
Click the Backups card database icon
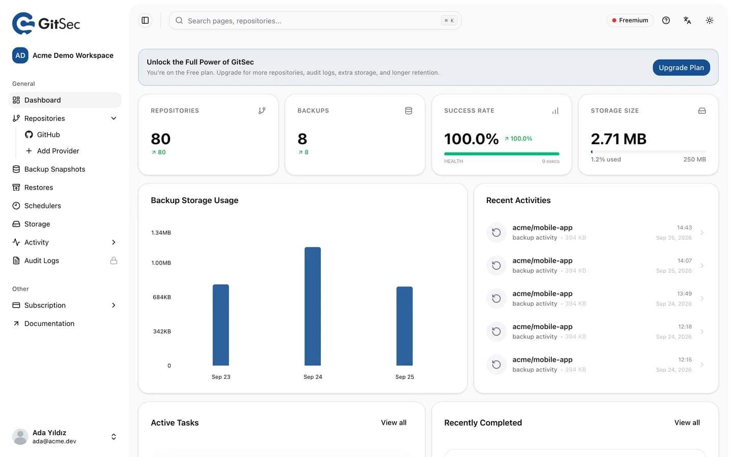pyautogui.click(x=409, y=111)
